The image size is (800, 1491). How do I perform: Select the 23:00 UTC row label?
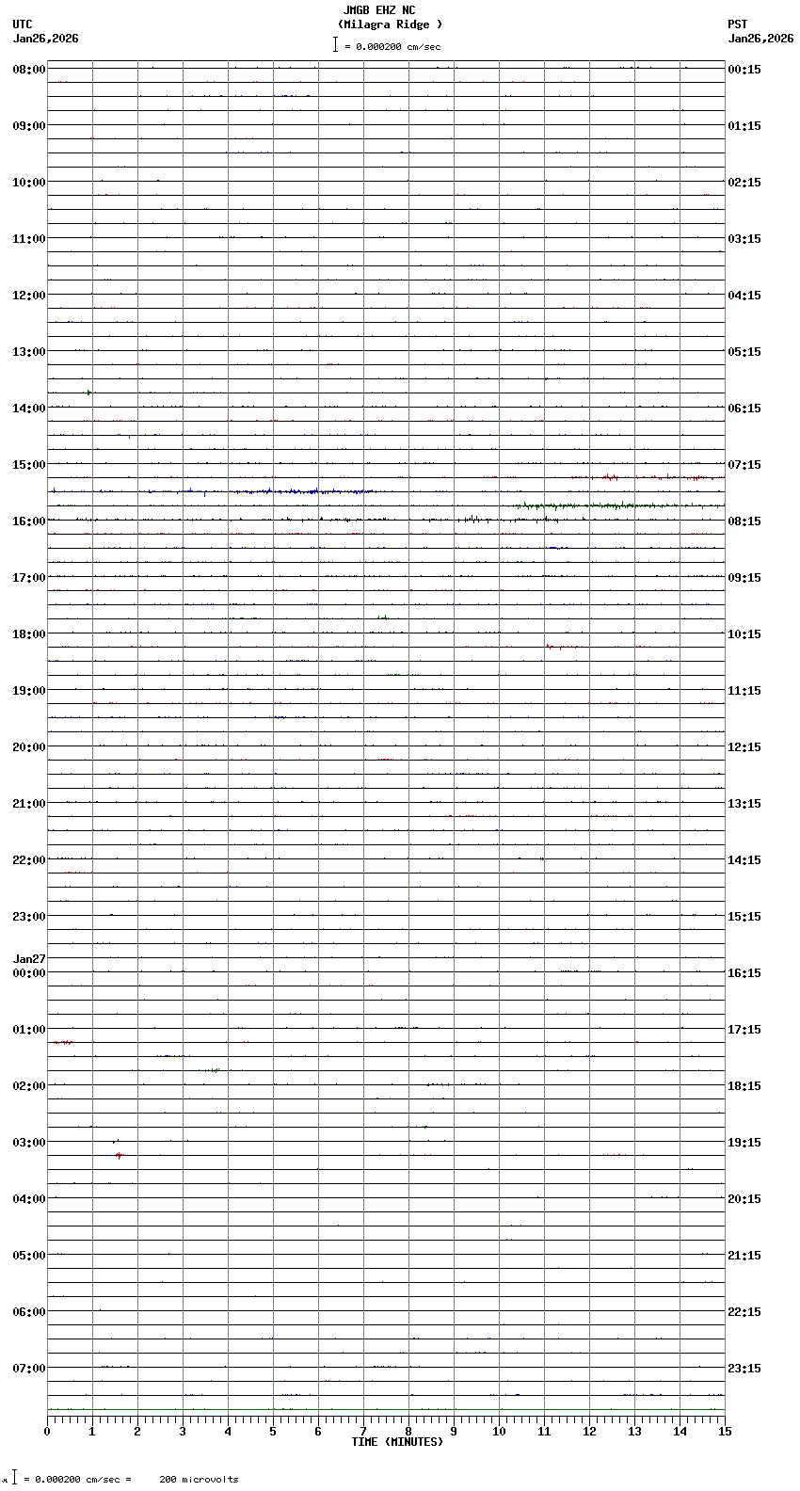[29, 917]
